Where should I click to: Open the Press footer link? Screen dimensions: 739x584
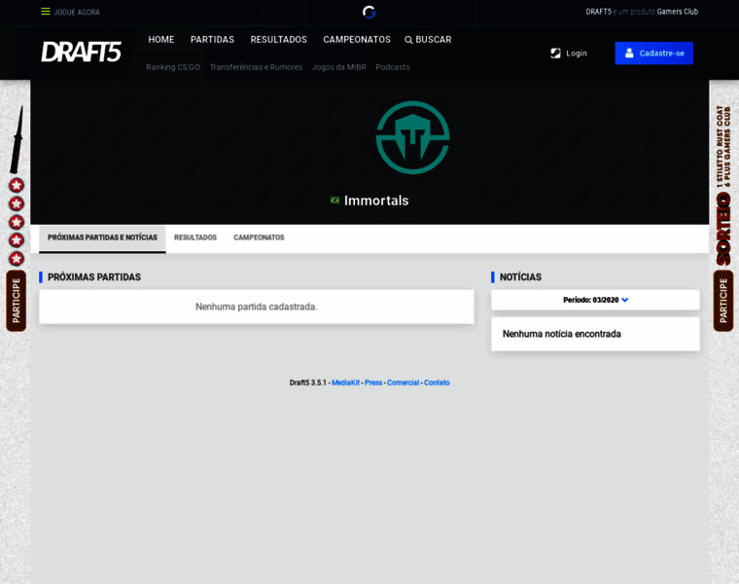click(373, 383)
